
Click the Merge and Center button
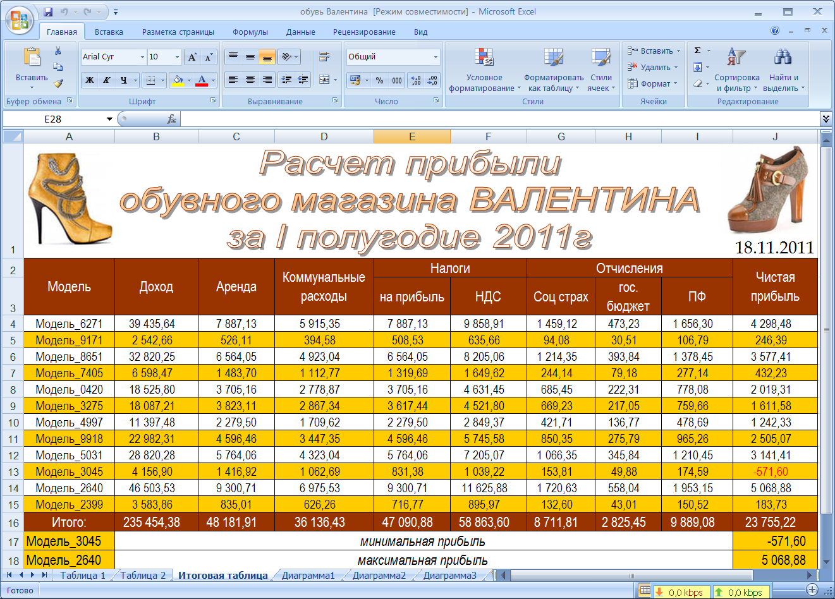(x=324, y=80)
